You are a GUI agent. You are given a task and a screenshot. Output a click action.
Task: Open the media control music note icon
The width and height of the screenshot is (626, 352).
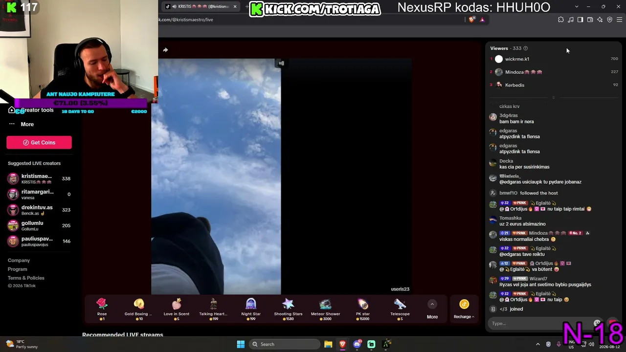pos(571,20)
